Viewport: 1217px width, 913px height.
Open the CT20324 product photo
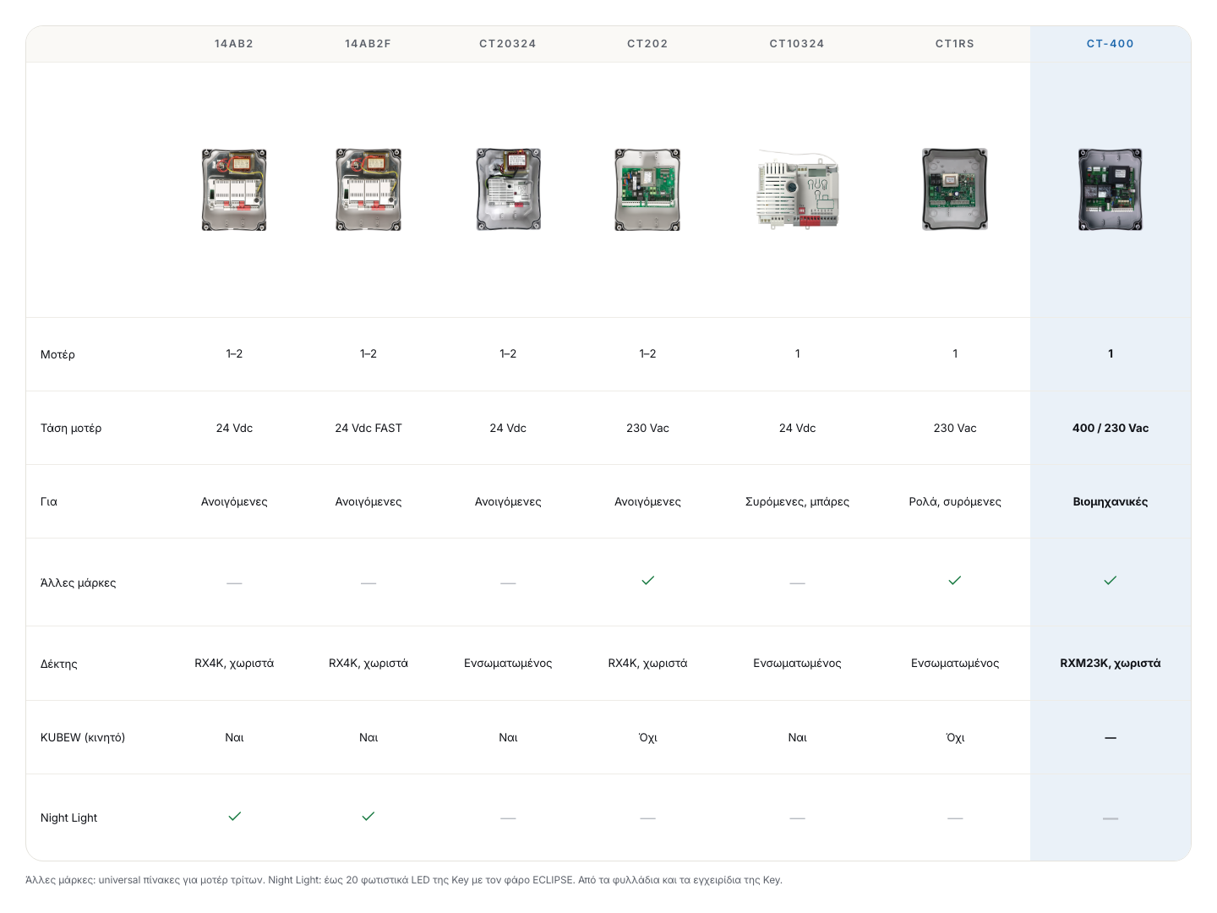click(508, 189)
